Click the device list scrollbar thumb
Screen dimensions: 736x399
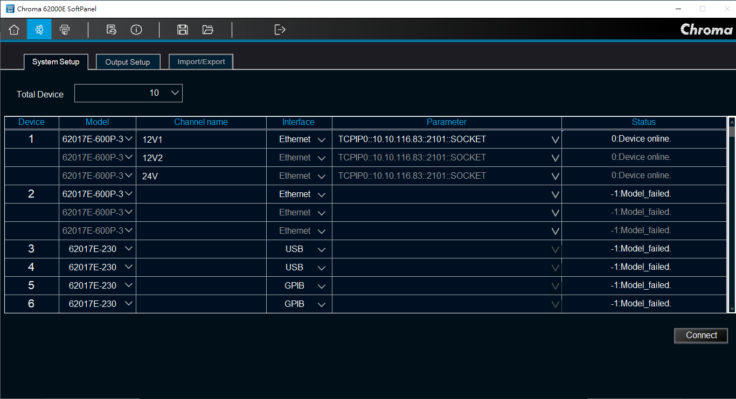coord(732,131)
